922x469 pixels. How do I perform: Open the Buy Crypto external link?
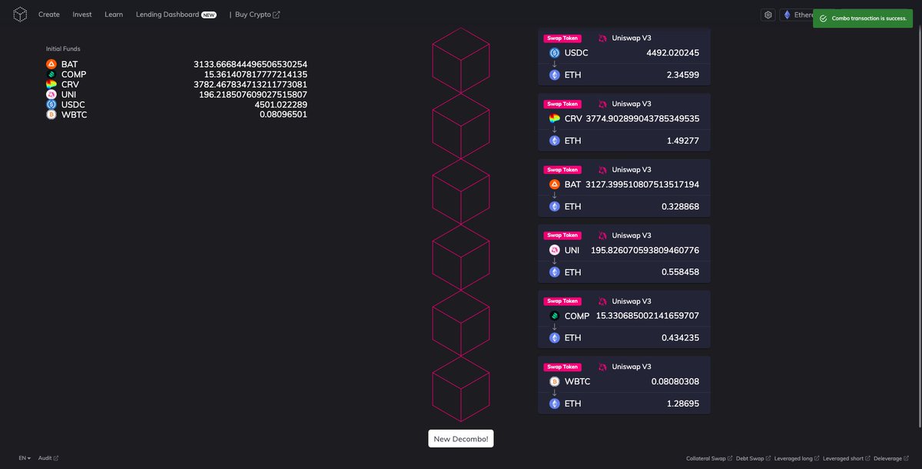click(x=257, y=15)
